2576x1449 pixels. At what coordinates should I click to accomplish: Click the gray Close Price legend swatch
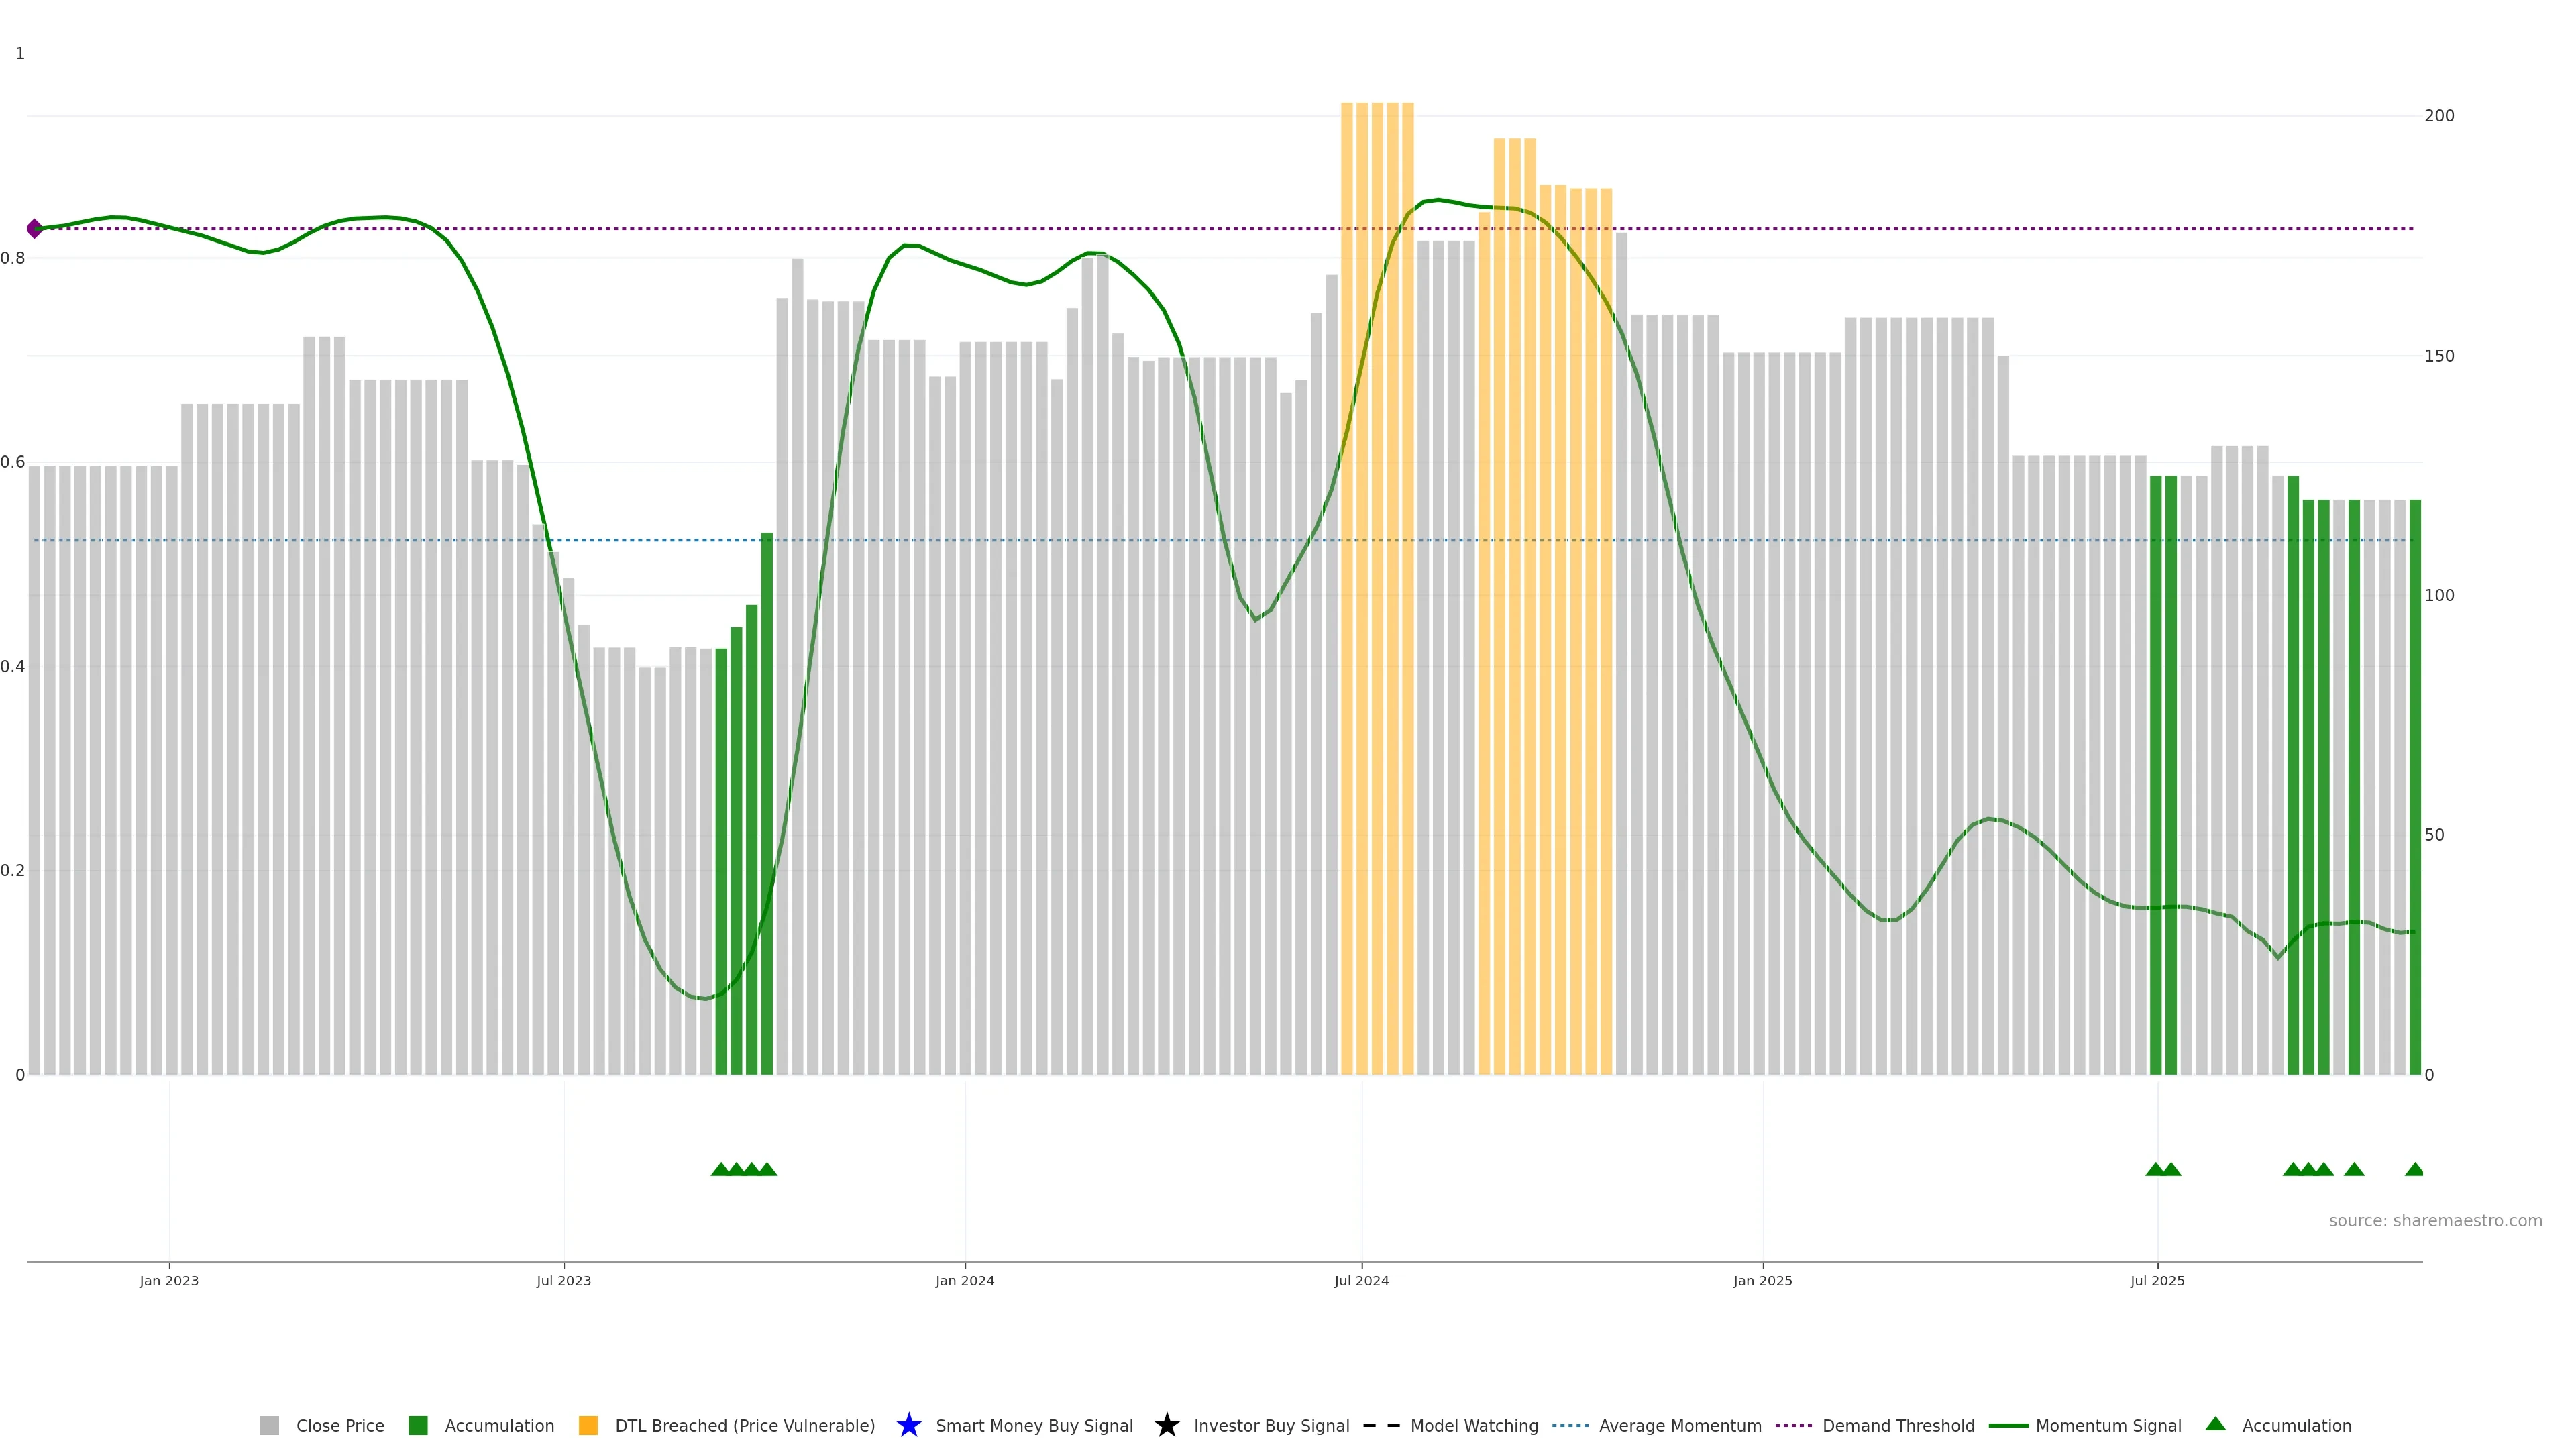tap(269, 1425)
